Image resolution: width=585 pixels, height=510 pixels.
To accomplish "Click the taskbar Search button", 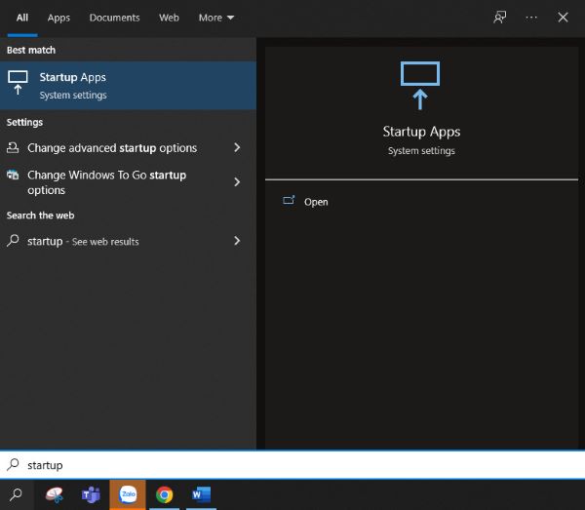I will tap(17, 494).
